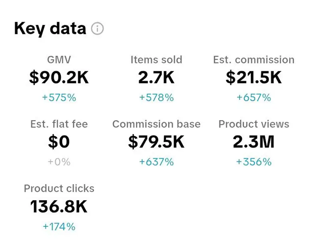The width and height of the screenshot is (313, 249).
Task: Select the GMV metric label
Action: pyautogui.click(x=59, y=60)
